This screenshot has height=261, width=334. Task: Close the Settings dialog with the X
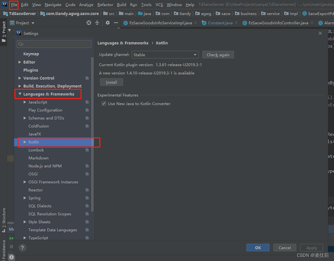(x=320, y=33)
